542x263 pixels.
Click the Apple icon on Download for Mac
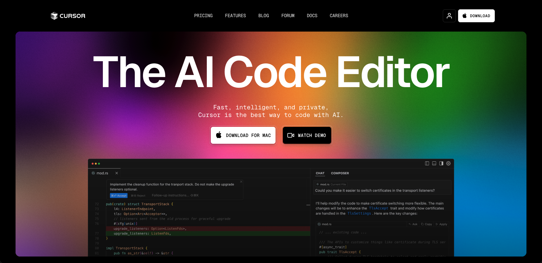click(219, 135)
